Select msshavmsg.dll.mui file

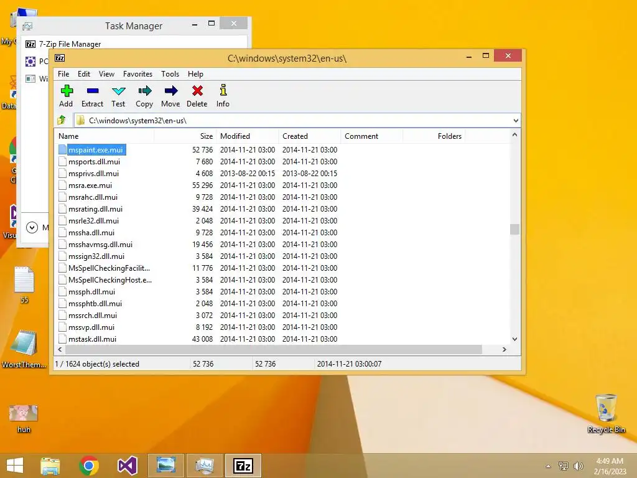click(100, 244)
